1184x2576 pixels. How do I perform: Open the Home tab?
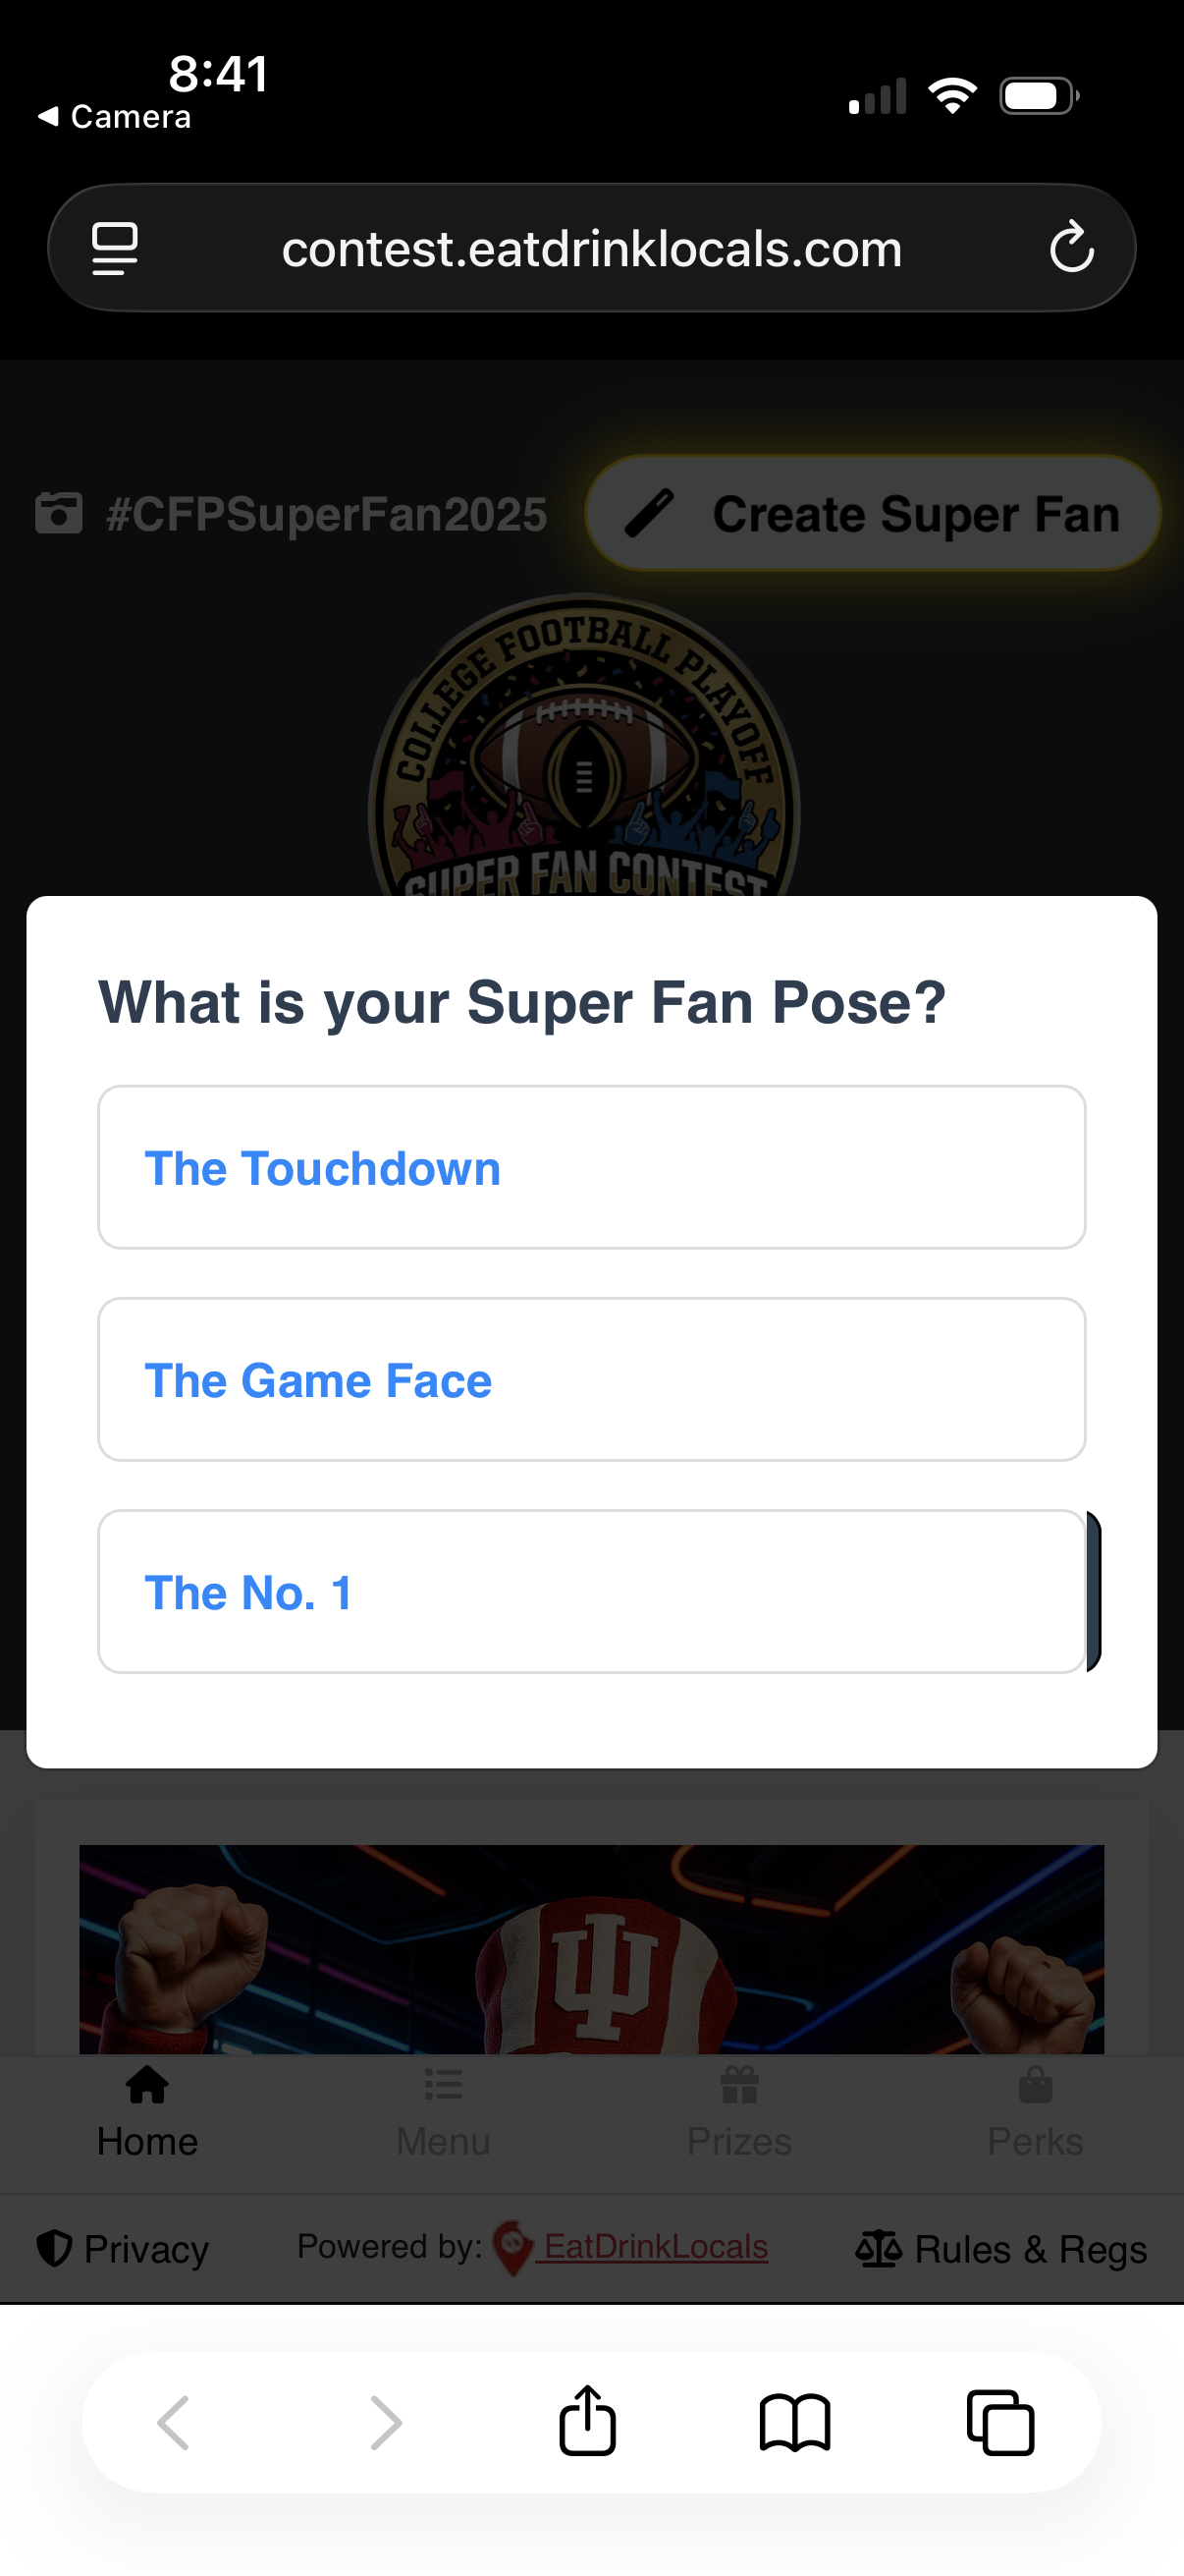click(148, 2112)
